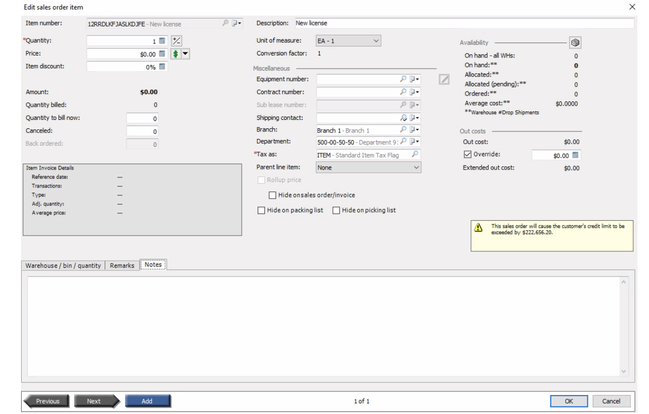The width and height of the screenshot is (649, 414).
Task: Click the Previous button
Action: [x=46, y=401]
